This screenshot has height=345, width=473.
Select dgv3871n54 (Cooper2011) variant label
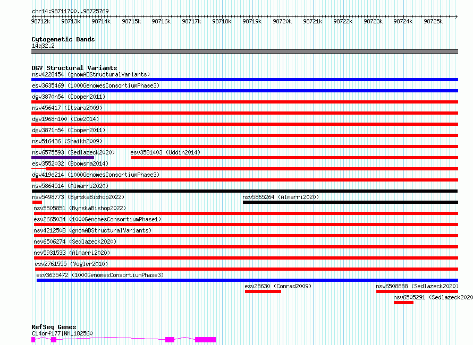[x=69, y=130]
